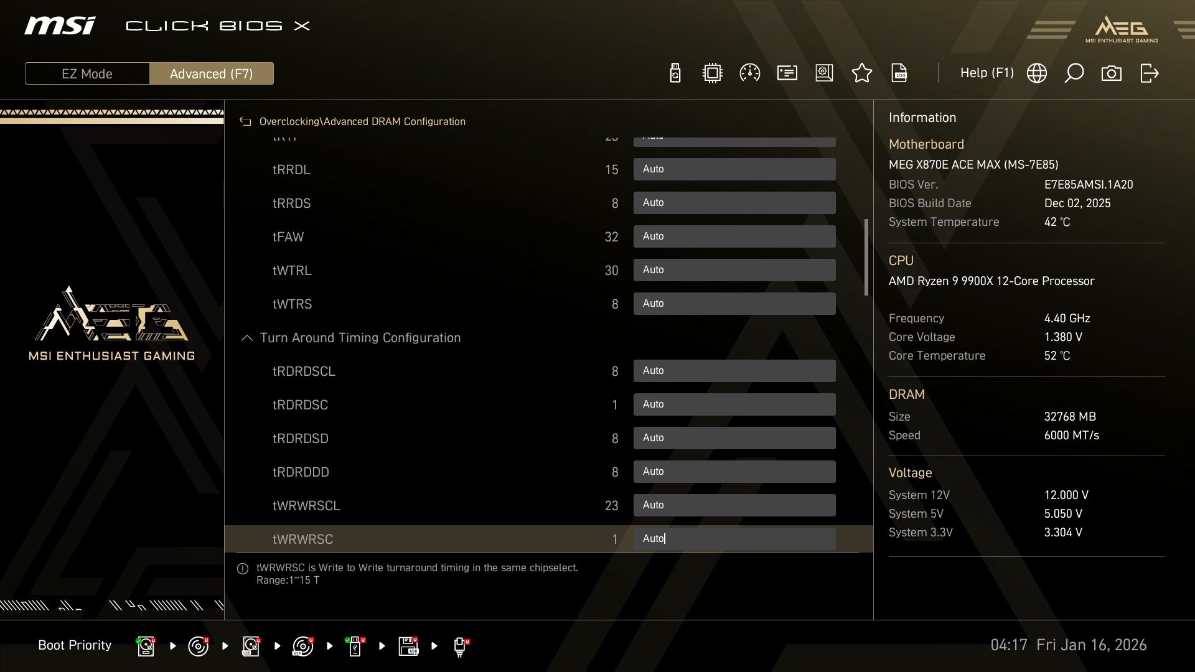
Task: Open the tFAW Auto dropdown
Action: pyautogui.click(x=734, y=236)
